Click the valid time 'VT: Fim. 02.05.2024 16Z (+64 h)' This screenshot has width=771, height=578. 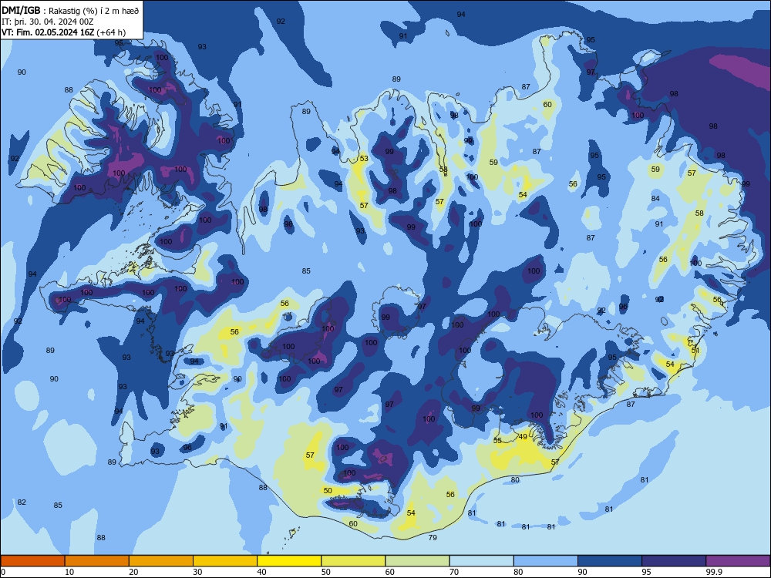pyautogui.click(x=63, y=32)
